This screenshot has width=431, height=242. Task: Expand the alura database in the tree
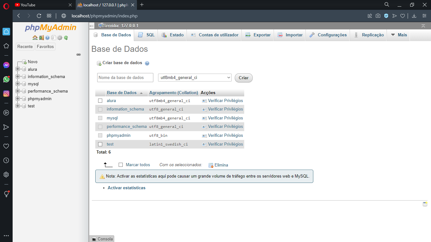[x=18, y=69]
